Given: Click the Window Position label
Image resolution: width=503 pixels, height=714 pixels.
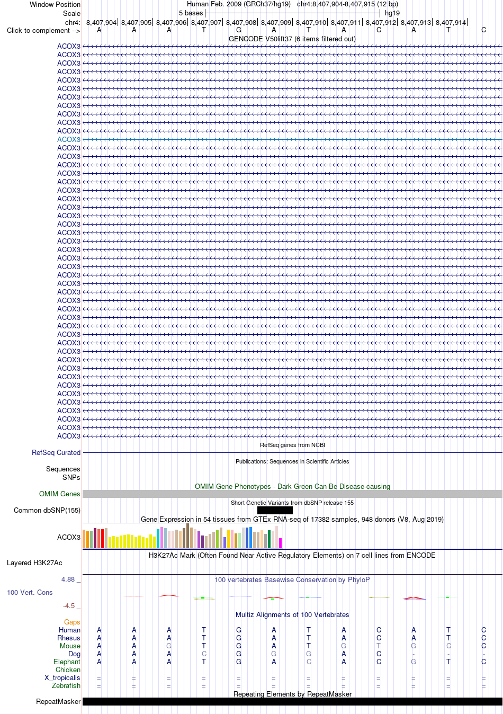Looking at the screenshot, I should (55, 4).
